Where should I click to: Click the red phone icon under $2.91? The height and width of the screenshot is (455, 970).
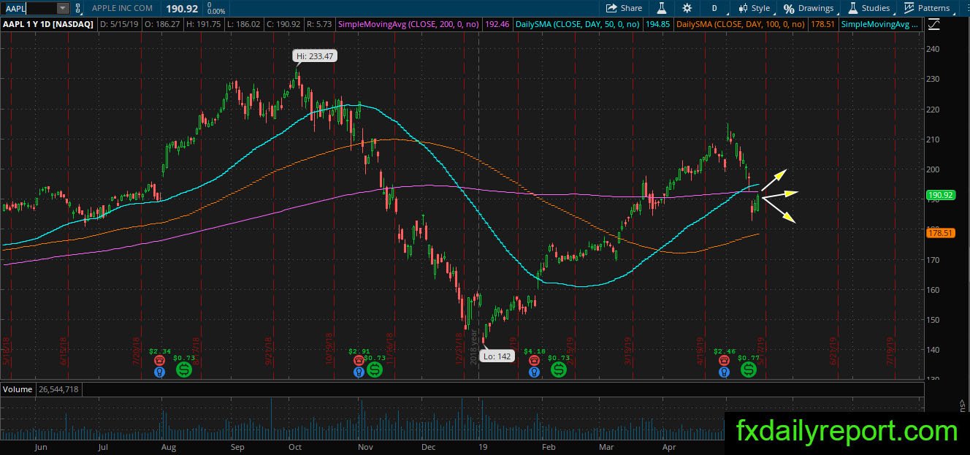pos(359,360)
